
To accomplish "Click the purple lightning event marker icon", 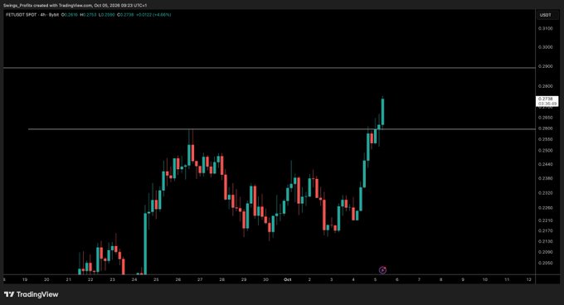I will [x=382, y=270].
